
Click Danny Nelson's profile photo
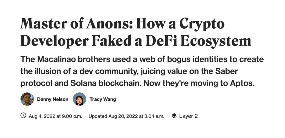27,99
